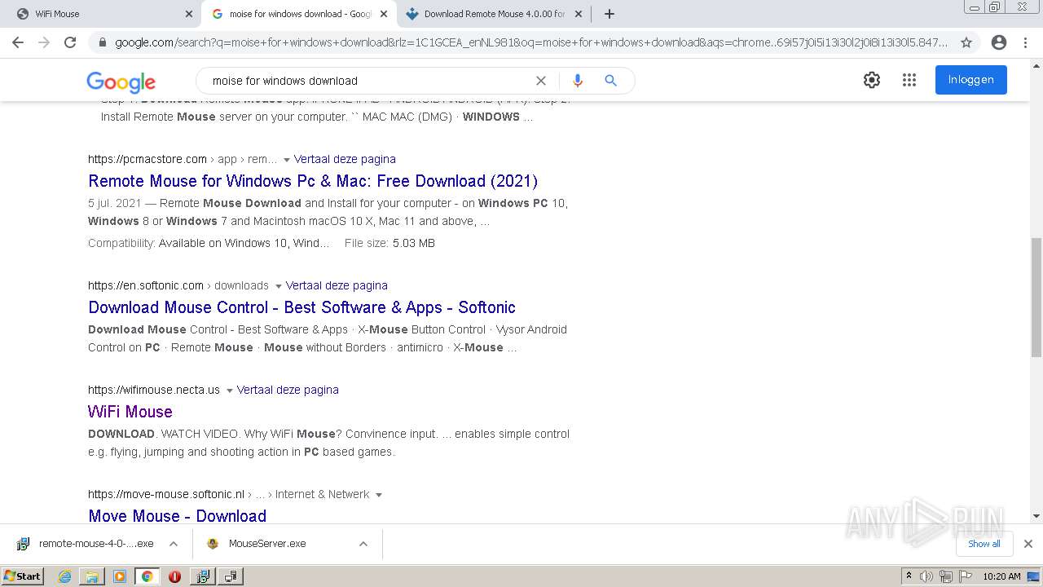Click the Chrome address bar URL
Viewport: 1043px width, 587px height.
click(x=531, y=42)
